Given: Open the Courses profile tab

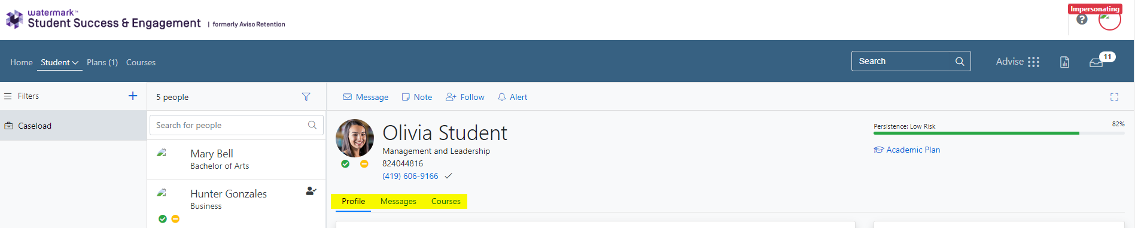Looking at the screenshot, I should [x=446, y=201].
